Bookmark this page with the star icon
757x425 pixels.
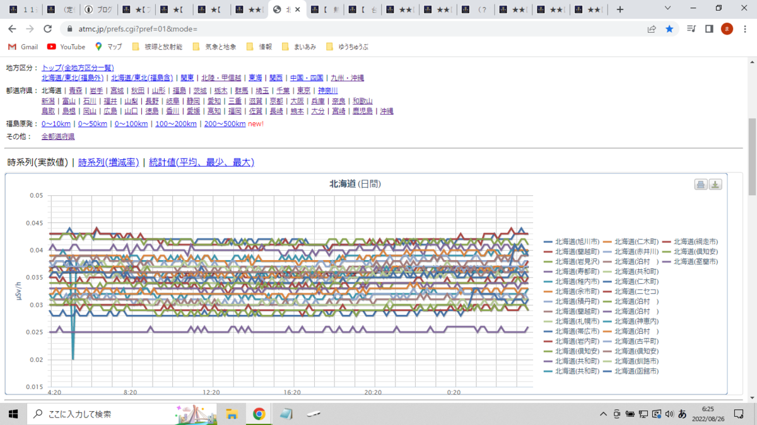point(669,29)
